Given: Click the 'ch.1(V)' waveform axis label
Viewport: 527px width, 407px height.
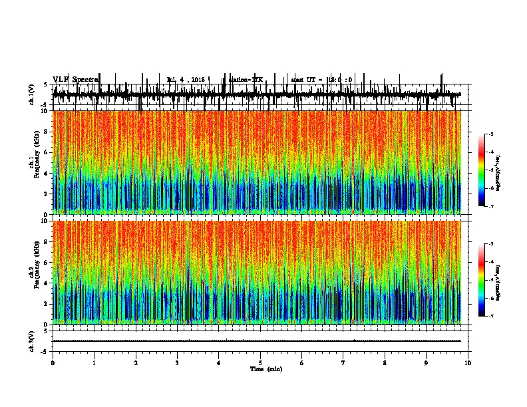Looking at the screenshot, I should (31, 94).
